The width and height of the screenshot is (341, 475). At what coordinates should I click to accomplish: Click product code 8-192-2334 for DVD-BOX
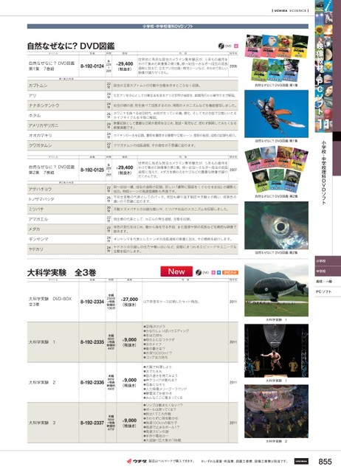tap(92, 302)
